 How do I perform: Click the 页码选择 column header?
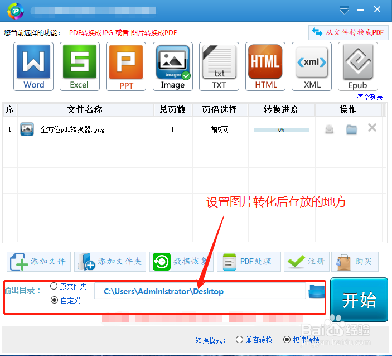[x=220, y=109]
